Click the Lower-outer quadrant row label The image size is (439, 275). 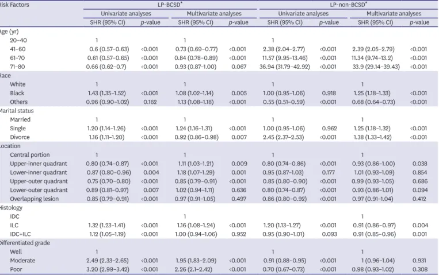click(x=39, y=190)
